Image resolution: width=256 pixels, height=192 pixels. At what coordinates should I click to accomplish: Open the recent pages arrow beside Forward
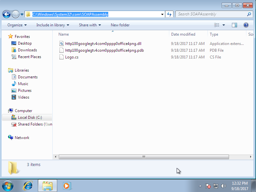pyautogui.click(x=22, y=14)
